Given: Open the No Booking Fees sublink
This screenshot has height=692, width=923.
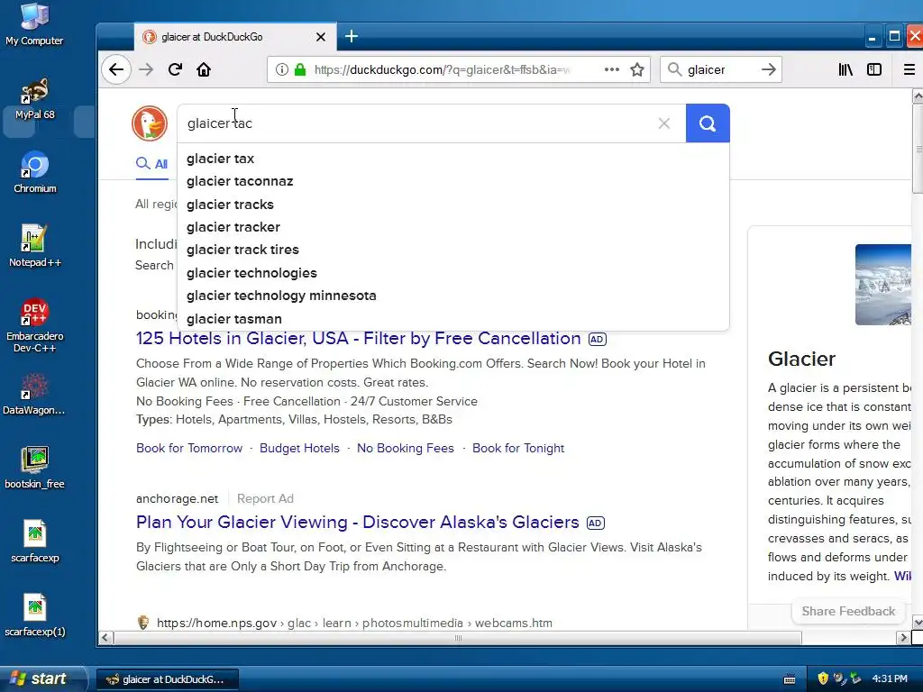Looking at the screenshot, I should [x=406, y=449].
